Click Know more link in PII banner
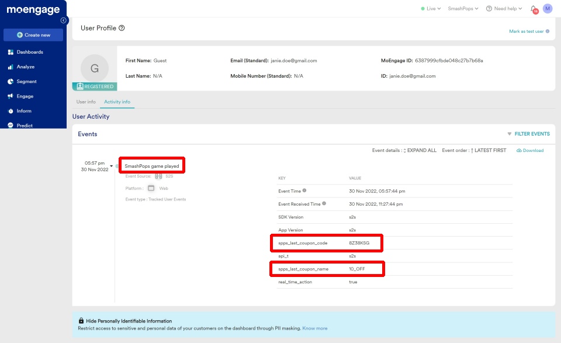561x343 pixels. [x=315, y=328]
